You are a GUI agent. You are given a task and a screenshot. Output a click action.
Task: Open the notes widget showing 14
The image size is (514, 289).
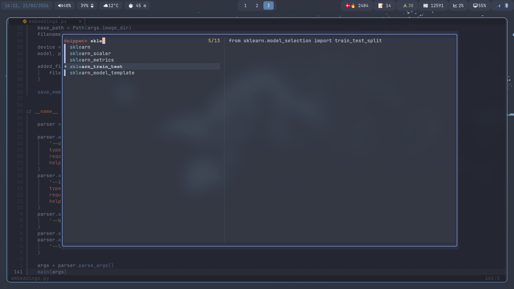[x=384, y=6]
